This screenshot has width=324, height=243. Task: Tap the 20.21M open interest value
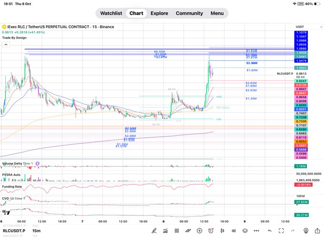302,215
